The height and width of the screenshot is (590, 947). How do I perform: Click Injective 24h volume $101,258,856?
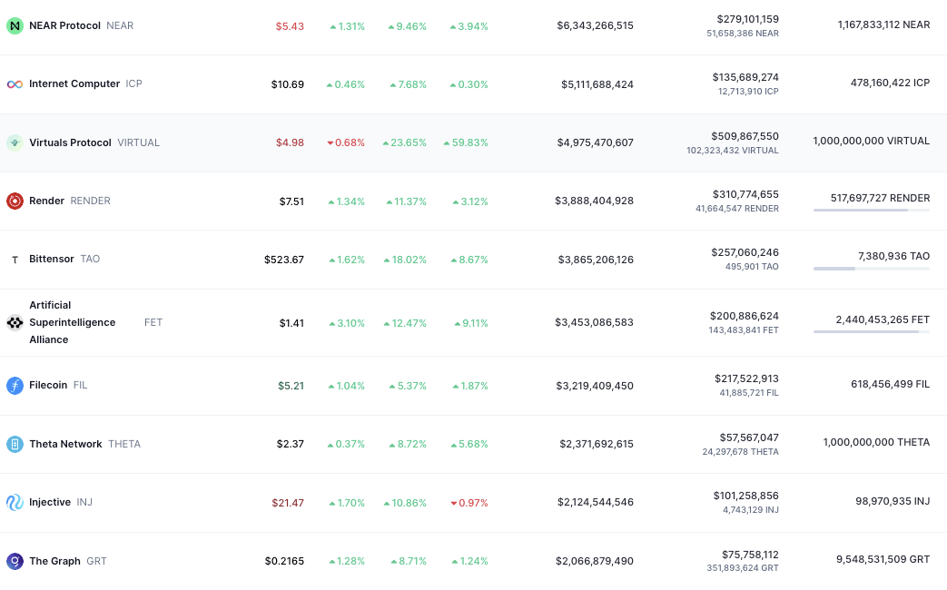[x=745, y=496]
